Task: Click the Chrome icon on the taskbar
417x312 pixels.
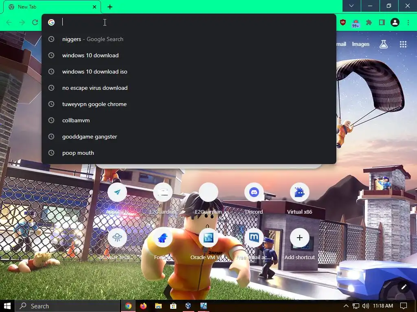Action: (128, 306)
